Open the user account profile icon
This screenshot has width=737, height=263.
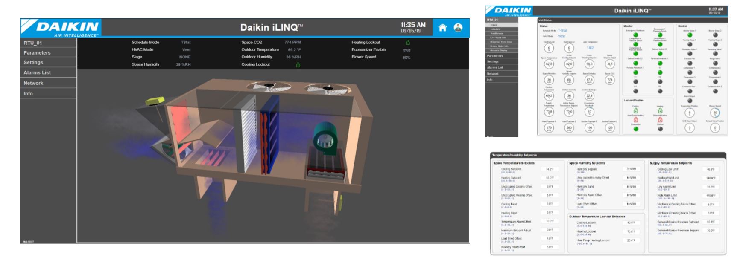458,28
